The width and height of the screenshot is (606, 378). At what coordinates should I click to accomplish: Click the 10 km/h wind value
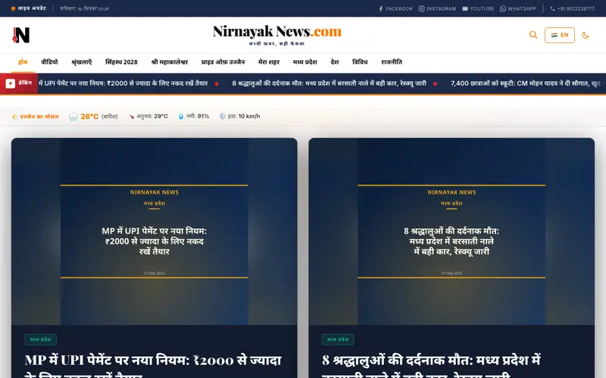click(x=249, y=116)
